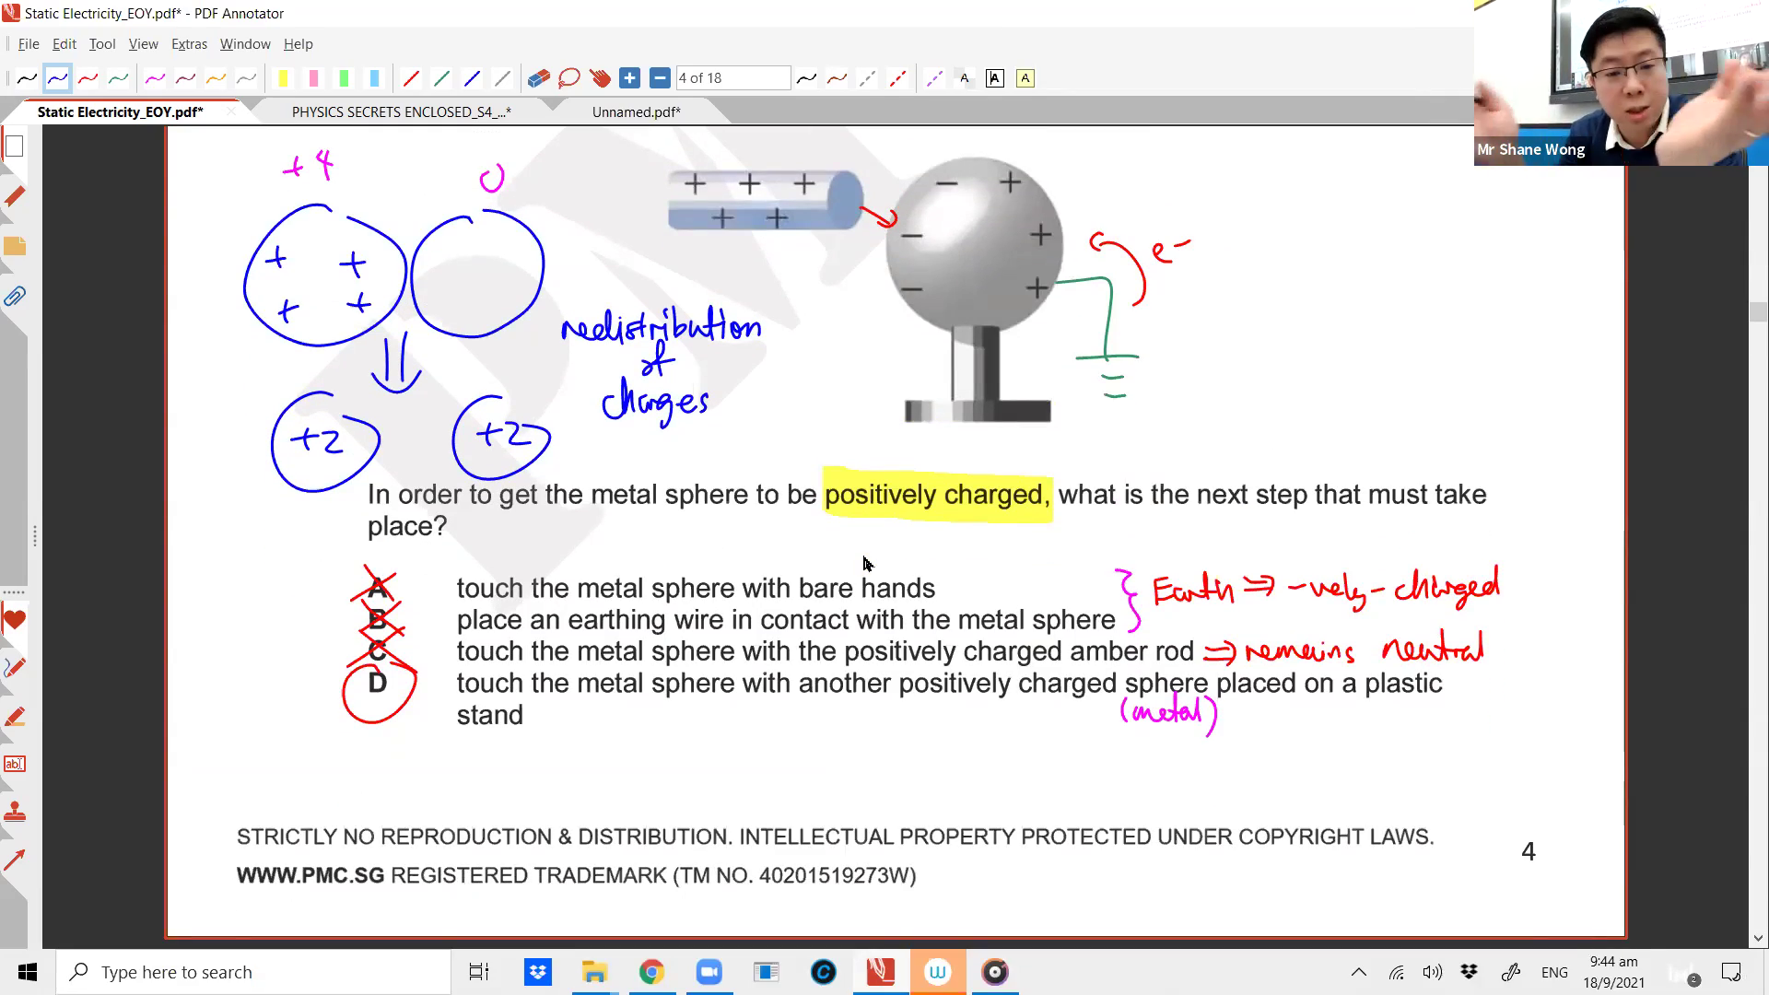This screenshot has width=1769, height=995.
Task: Switch to Unnamed.pdf tab
Action: coord(636,112)
